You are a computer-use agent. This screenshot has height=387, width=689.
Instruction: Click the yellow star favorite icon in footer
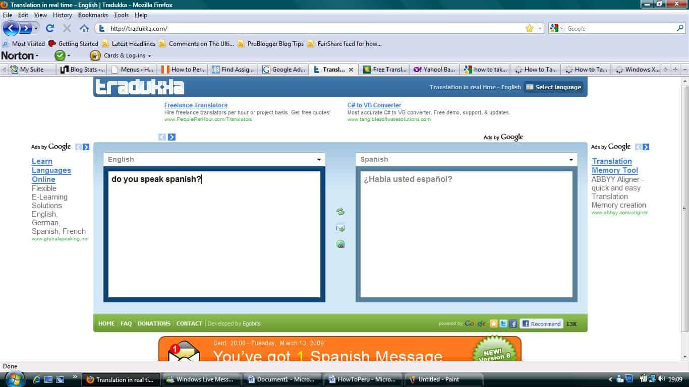click(x=494, y=324)
